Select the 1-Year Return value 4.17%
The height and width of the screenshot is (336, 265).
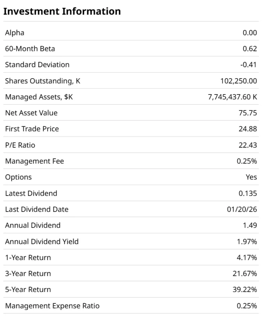(247, 257)
